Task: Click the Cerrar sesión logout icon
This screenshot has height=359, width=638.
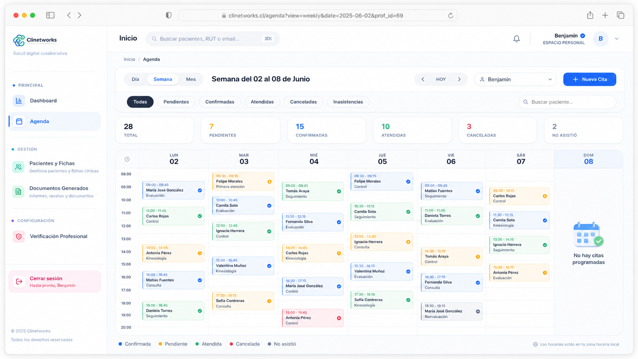Action: (19, 282)
